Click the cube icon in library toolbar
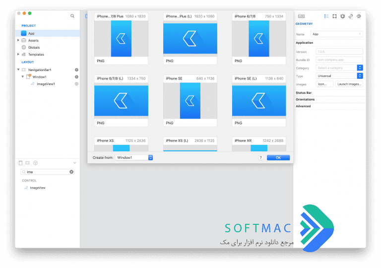 (x=36, y=163)
